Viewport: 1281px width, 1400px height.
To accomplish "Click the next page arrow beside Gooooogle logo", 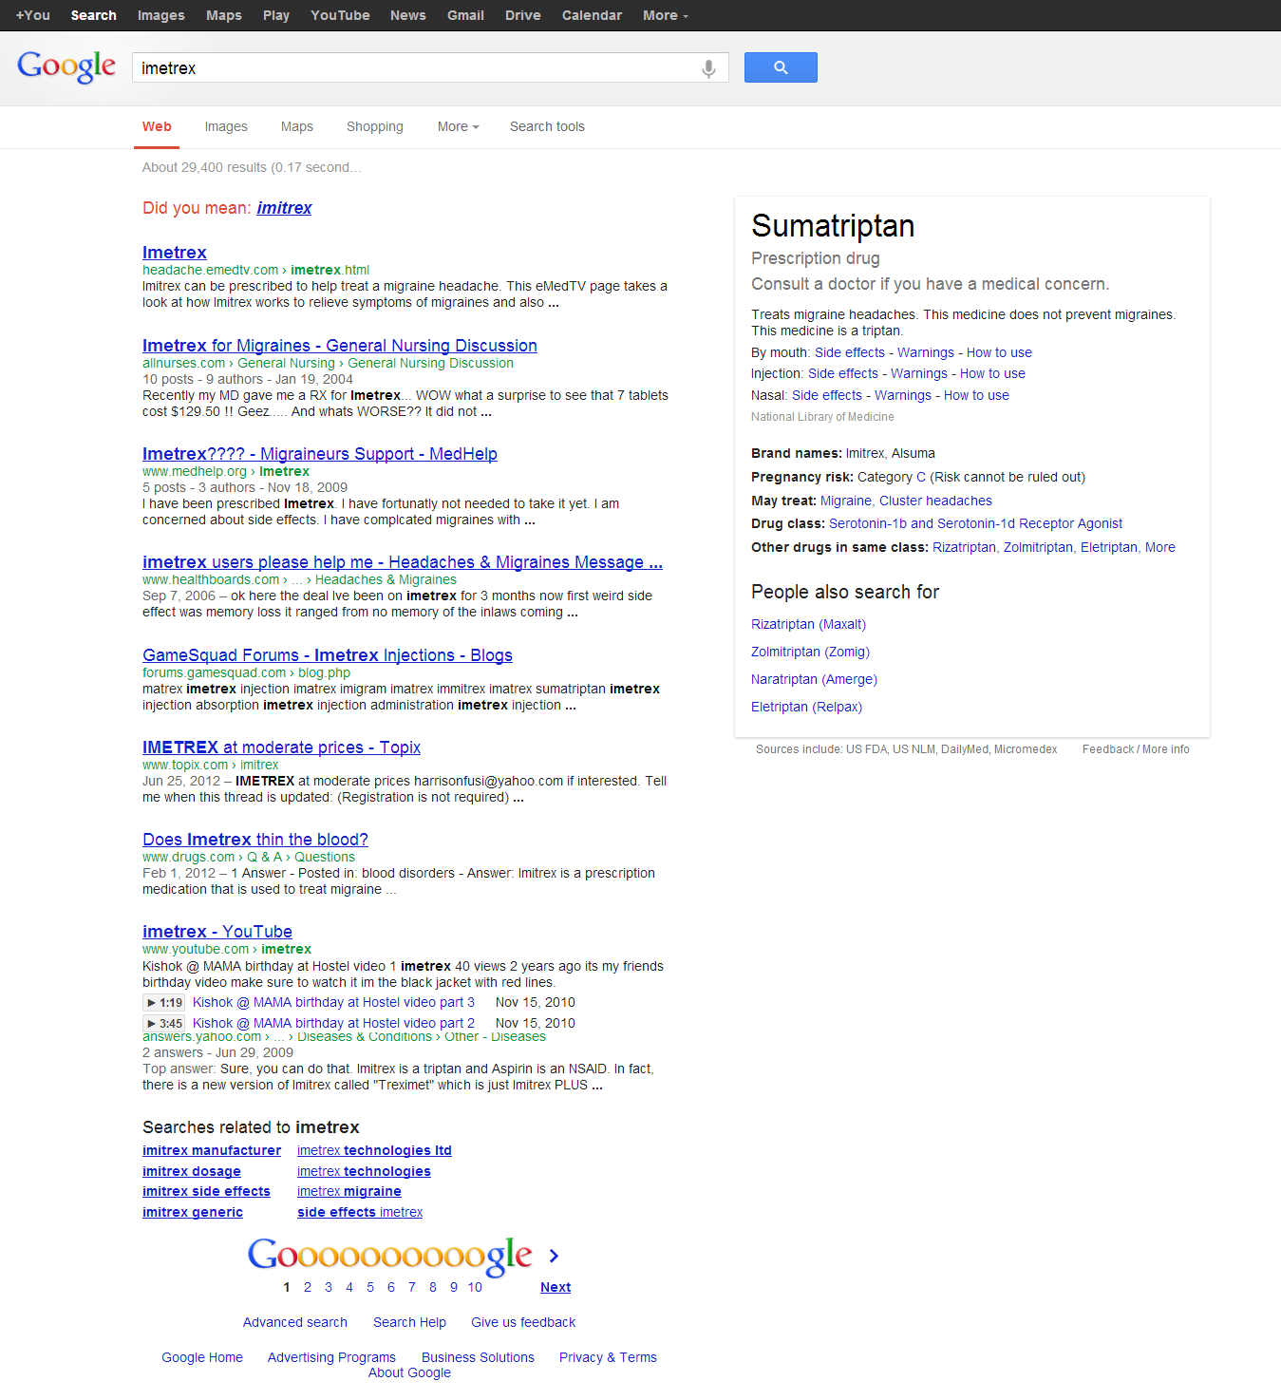I will coord(554,1256).
